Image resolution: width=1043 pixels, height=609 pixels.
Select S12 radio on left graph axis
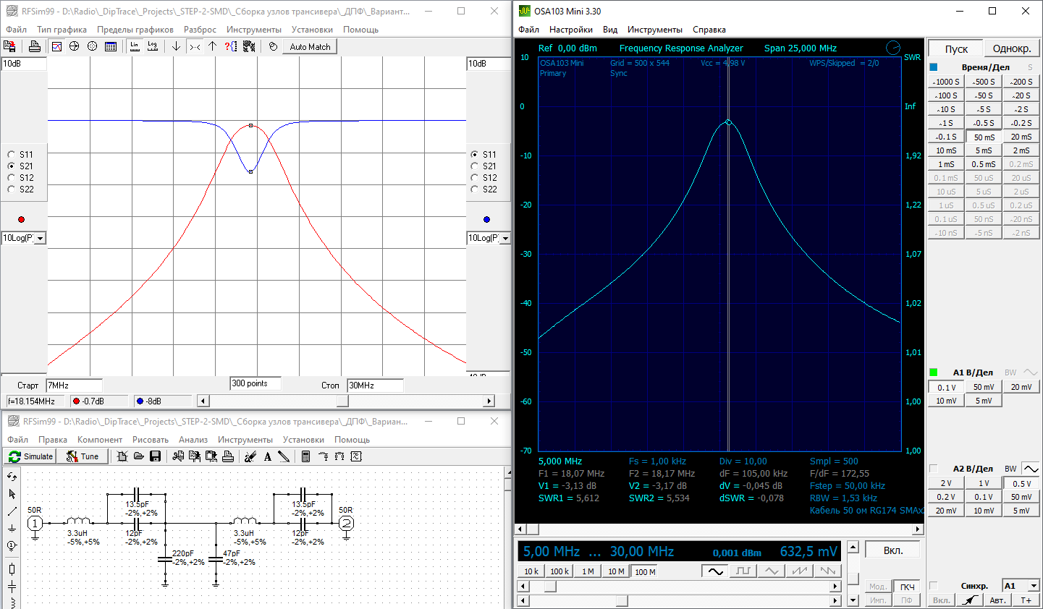(x=11, y=177)
